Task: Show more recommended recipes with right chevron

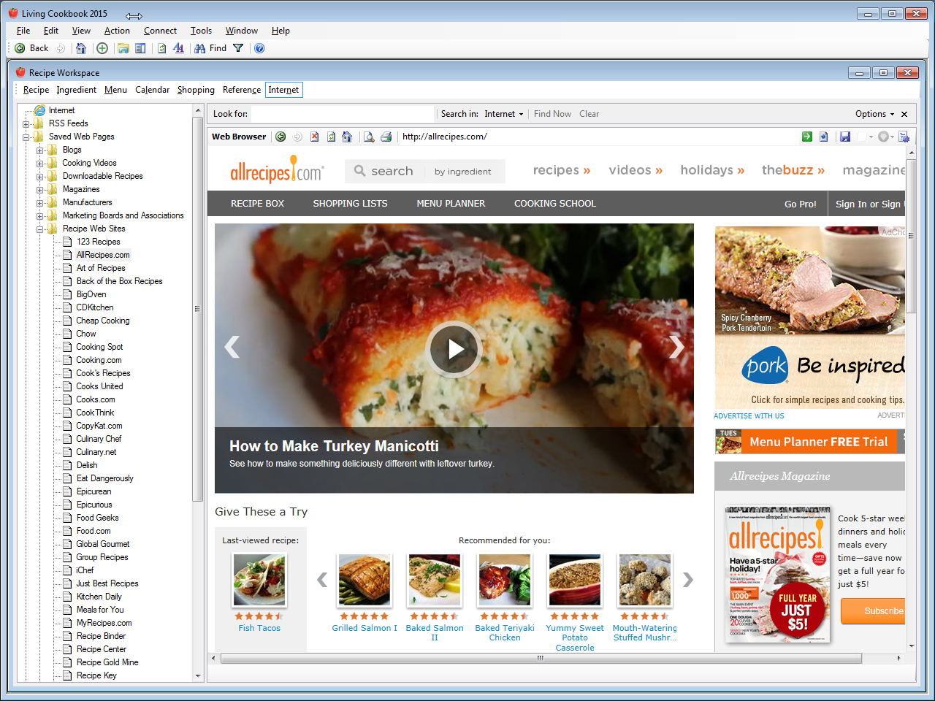Action: pyautogui.click(x=687, y=580)
